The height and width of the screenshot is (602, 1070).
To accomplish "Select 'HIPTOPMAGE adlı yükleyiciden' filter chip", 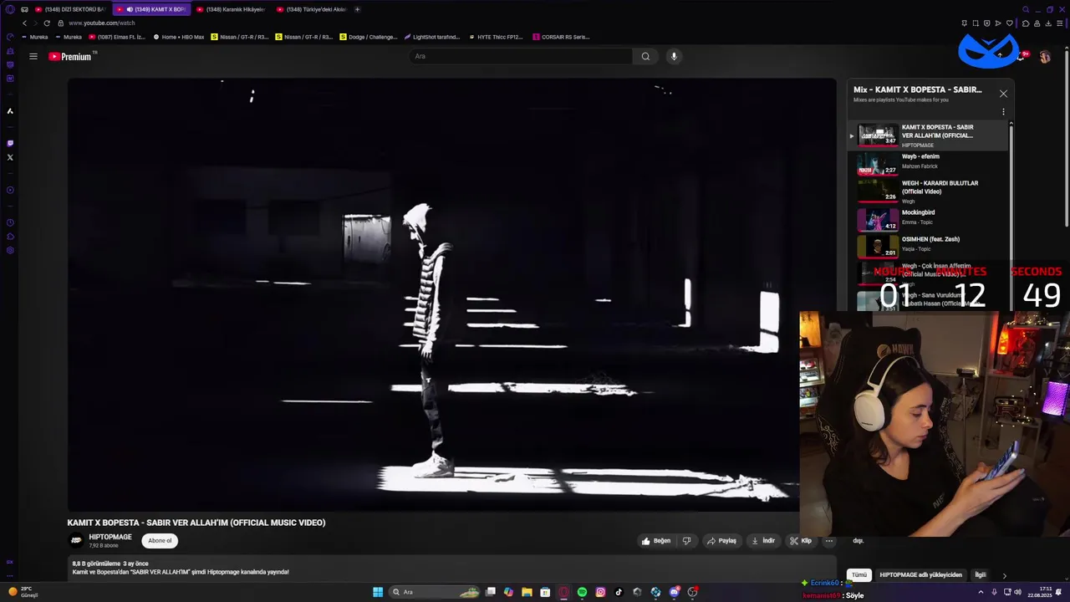I will [920, 575].
